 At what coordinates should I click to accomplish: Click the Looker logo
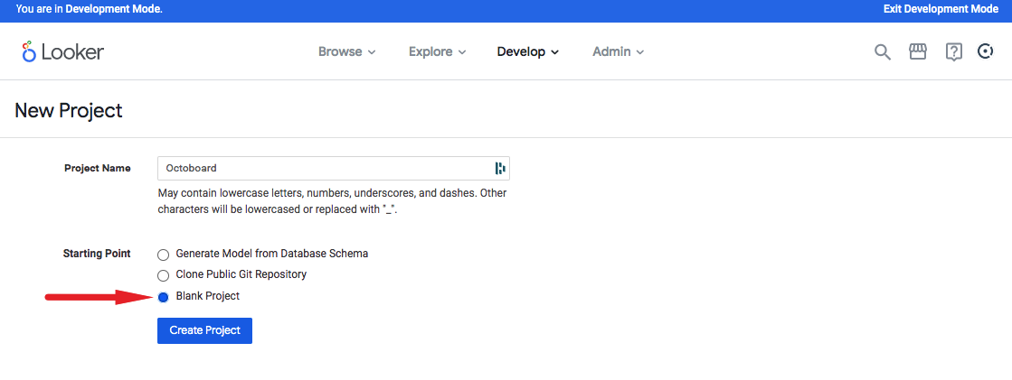(62, 52)
